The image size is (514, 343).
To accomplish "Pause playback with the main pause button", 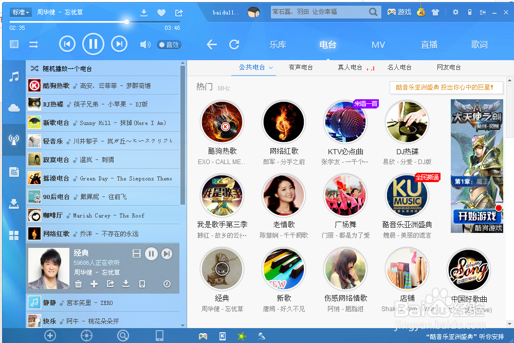I will tap(93, 44).
